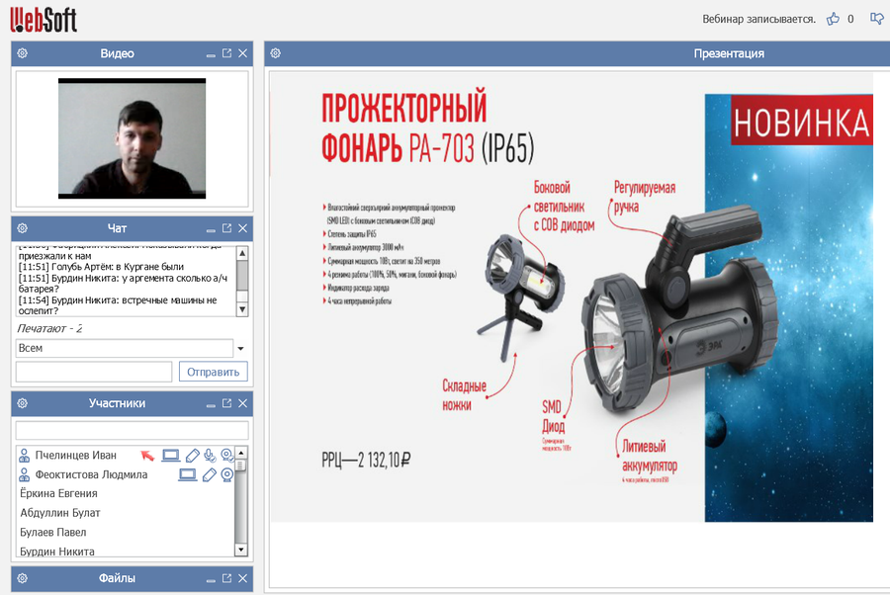890x595 pixels.
Task: Select participant Бурдин Никита
Action: 57,551
